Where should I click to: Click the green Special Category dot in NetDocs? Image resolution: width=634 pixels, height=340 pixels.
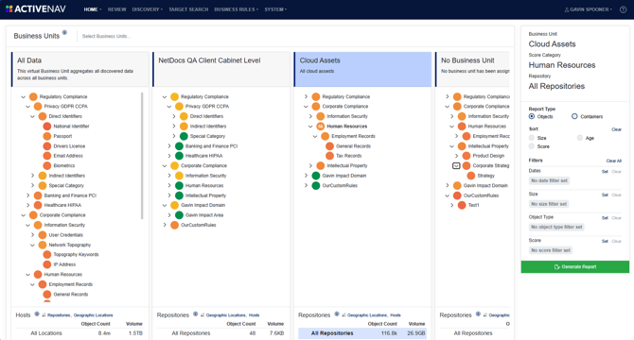click(x=184, y=136)
